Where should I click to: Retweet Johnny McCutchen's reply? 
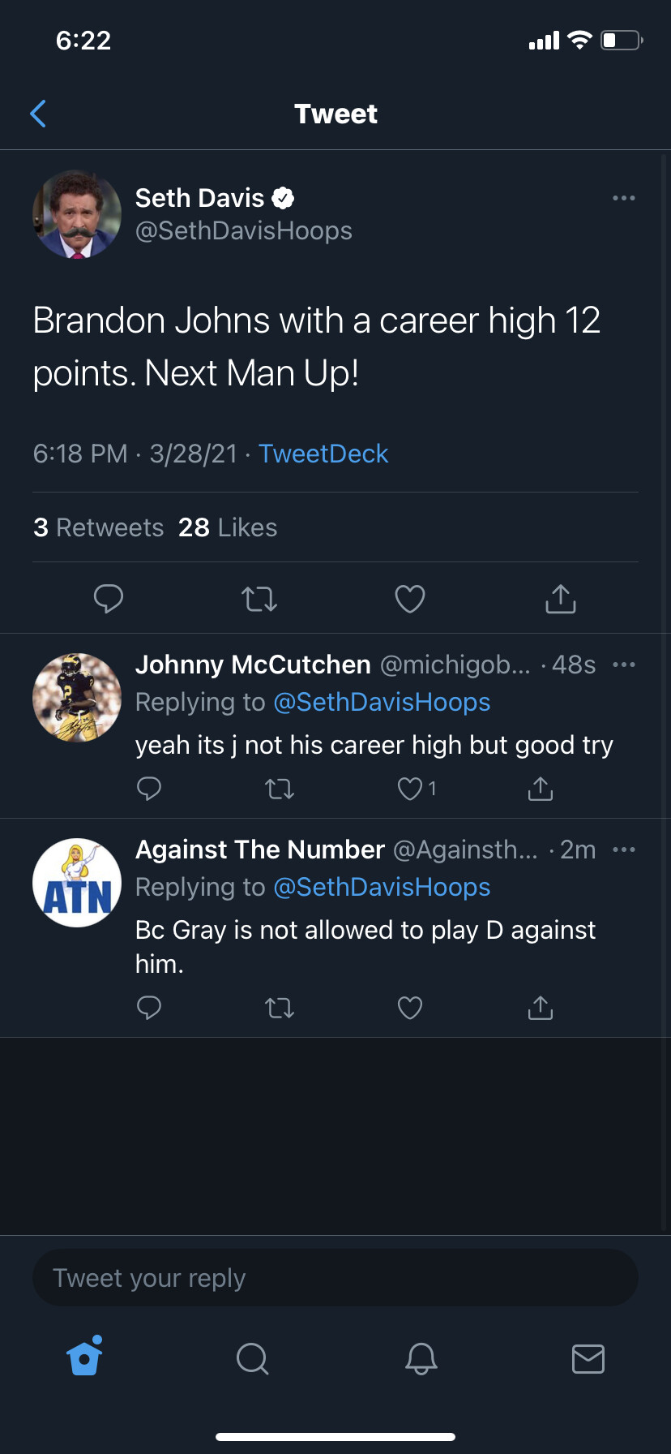click(x=280, y=789)
